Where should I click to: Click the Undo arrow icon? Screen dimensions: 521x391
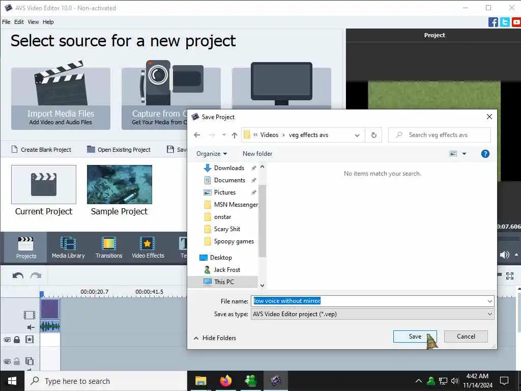click(18, 276)
